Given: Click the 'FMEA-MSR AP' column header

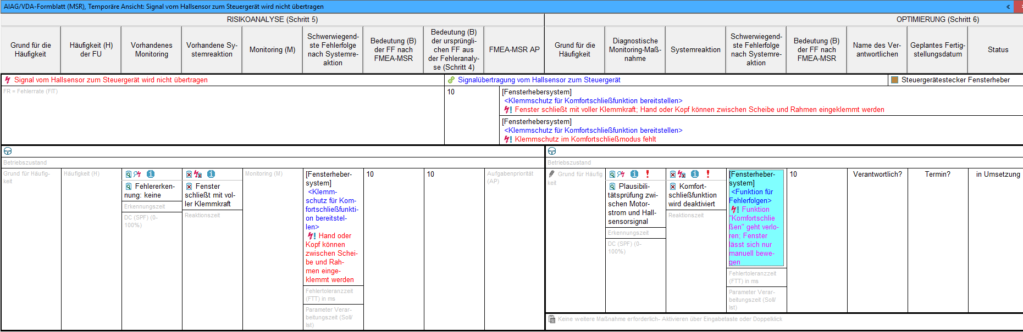Looking at the screenshot, I should pyautogui.click(x=514, y=50).
